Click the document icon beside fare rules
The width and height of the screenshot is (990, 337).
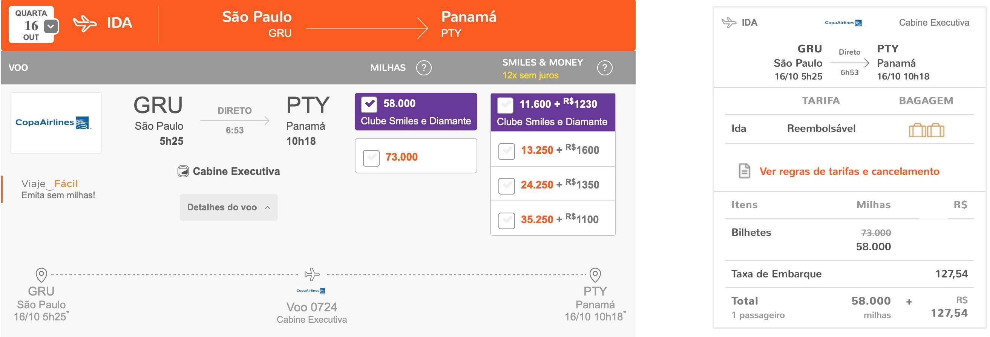tap(745, 171)
